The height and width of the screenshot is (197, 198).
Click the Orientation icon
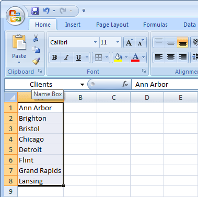tap(195, 42)
